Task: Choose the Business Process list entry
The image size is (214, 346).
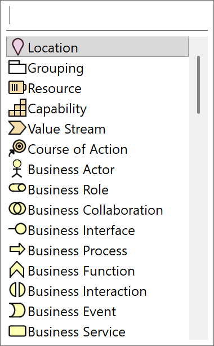Action: point(97,251)
